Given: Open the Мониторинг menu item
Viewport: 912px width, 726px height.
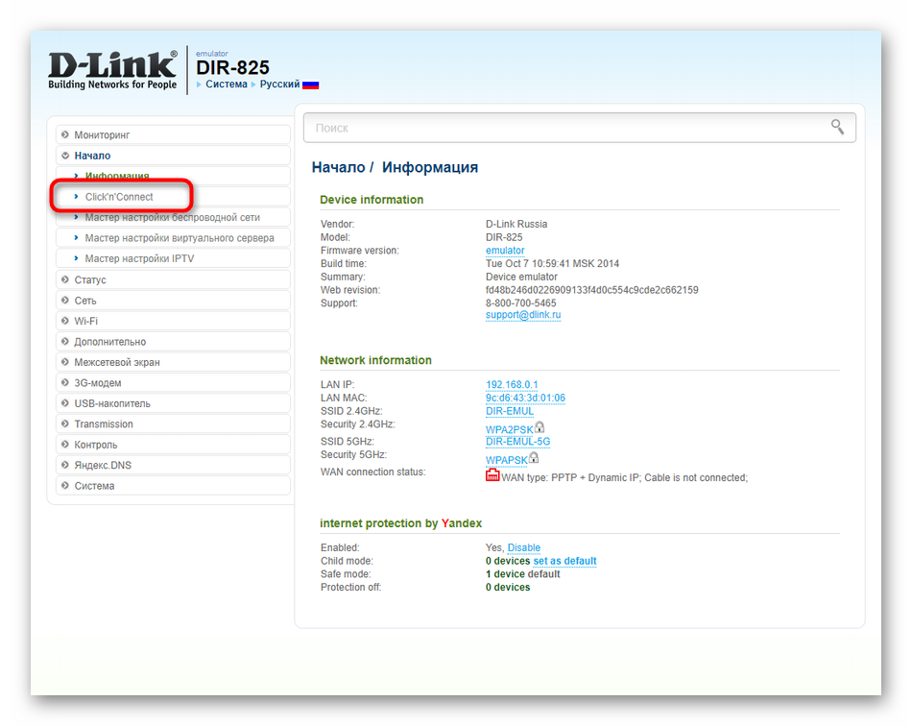Looking at the screenshot, I should coord(173,134).
